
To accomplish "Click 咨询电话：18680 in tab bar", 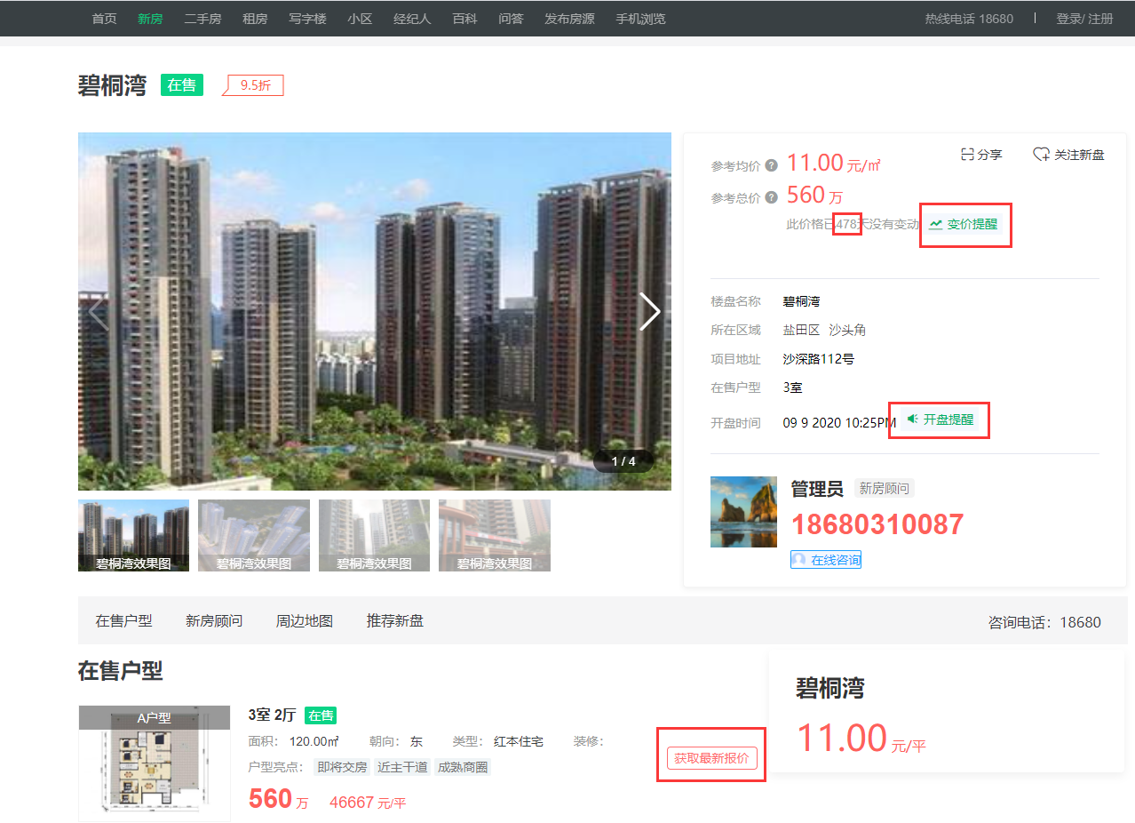I will (x=1044, y=622).
